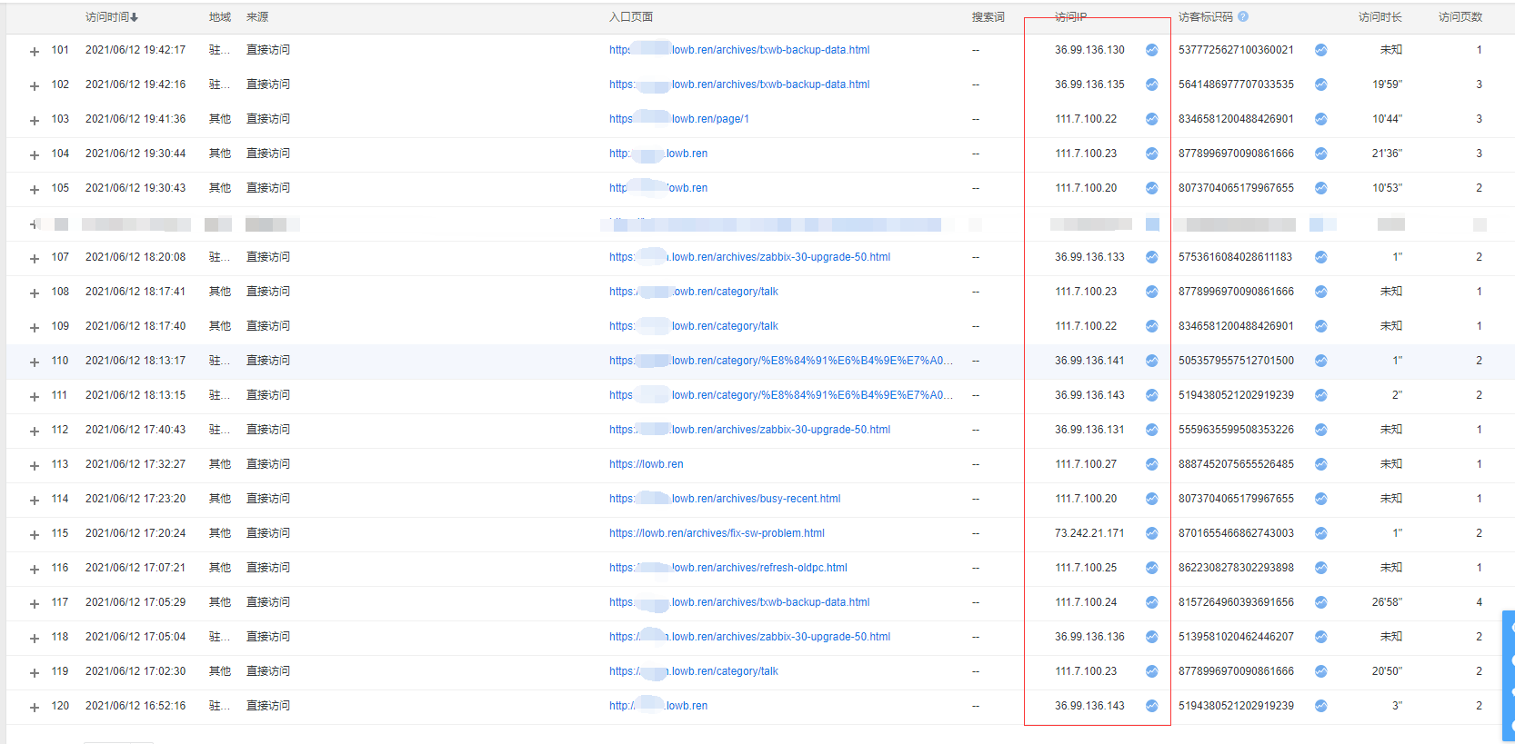
Task: Open the IP trend icon in row 105
Action: pyautogui.click(x=1151, y=188)
